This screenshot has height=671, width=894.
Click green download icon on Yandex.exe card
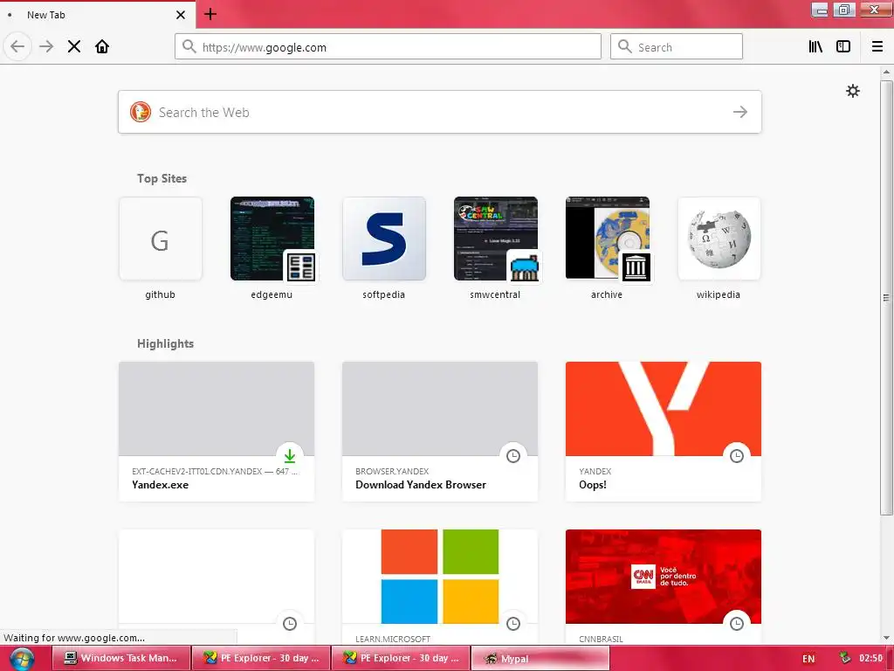(x=290, y=456)
